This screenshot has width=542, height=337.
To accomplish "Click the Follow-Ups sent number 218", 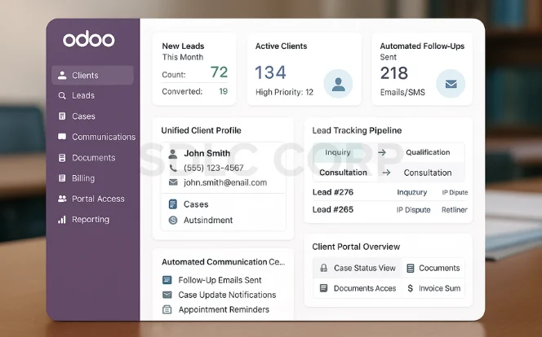I will (394, 73).
